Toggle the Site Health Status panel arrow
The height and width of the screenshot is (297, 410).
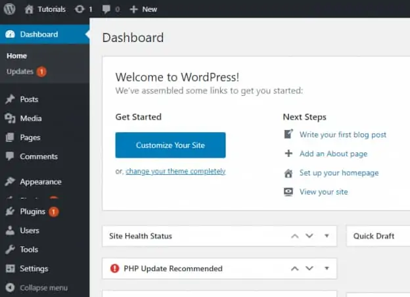coord(327,236)
